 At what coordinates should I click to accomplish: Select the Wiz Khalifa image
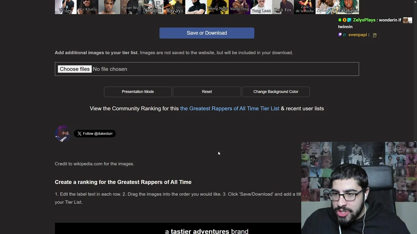(x=87, y=7)
